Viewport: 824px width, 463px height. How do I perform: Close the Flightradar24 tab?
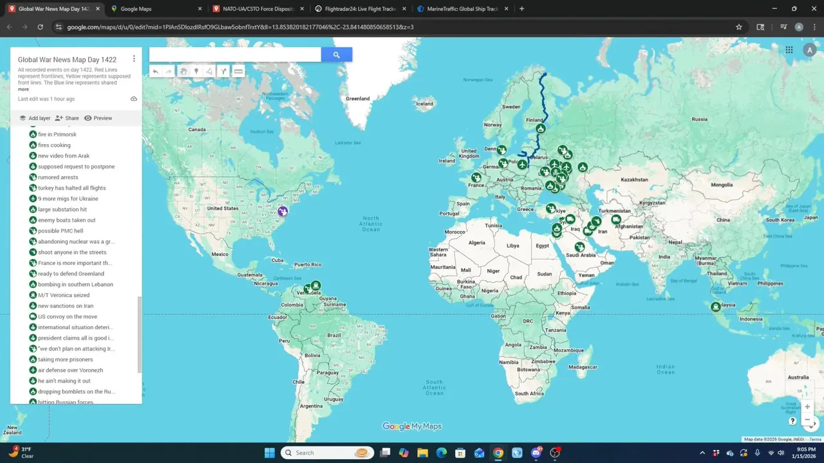point(404,9)
